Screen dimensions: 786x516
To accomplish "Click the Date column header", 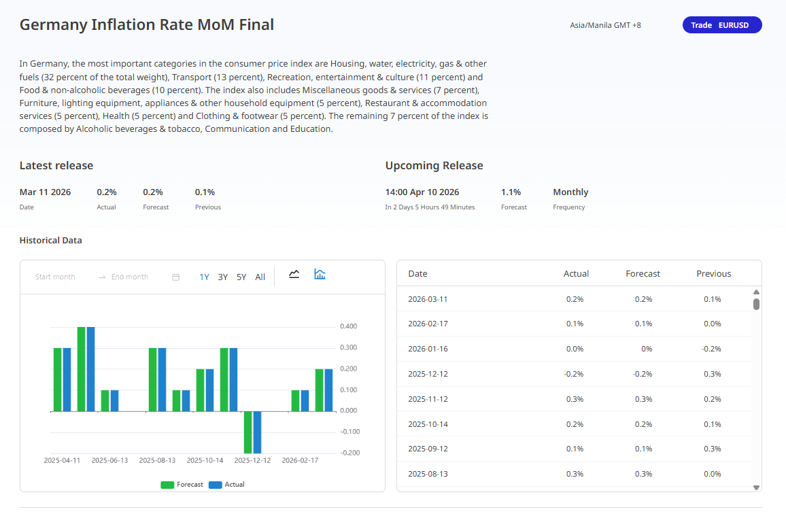I will 417,274.
